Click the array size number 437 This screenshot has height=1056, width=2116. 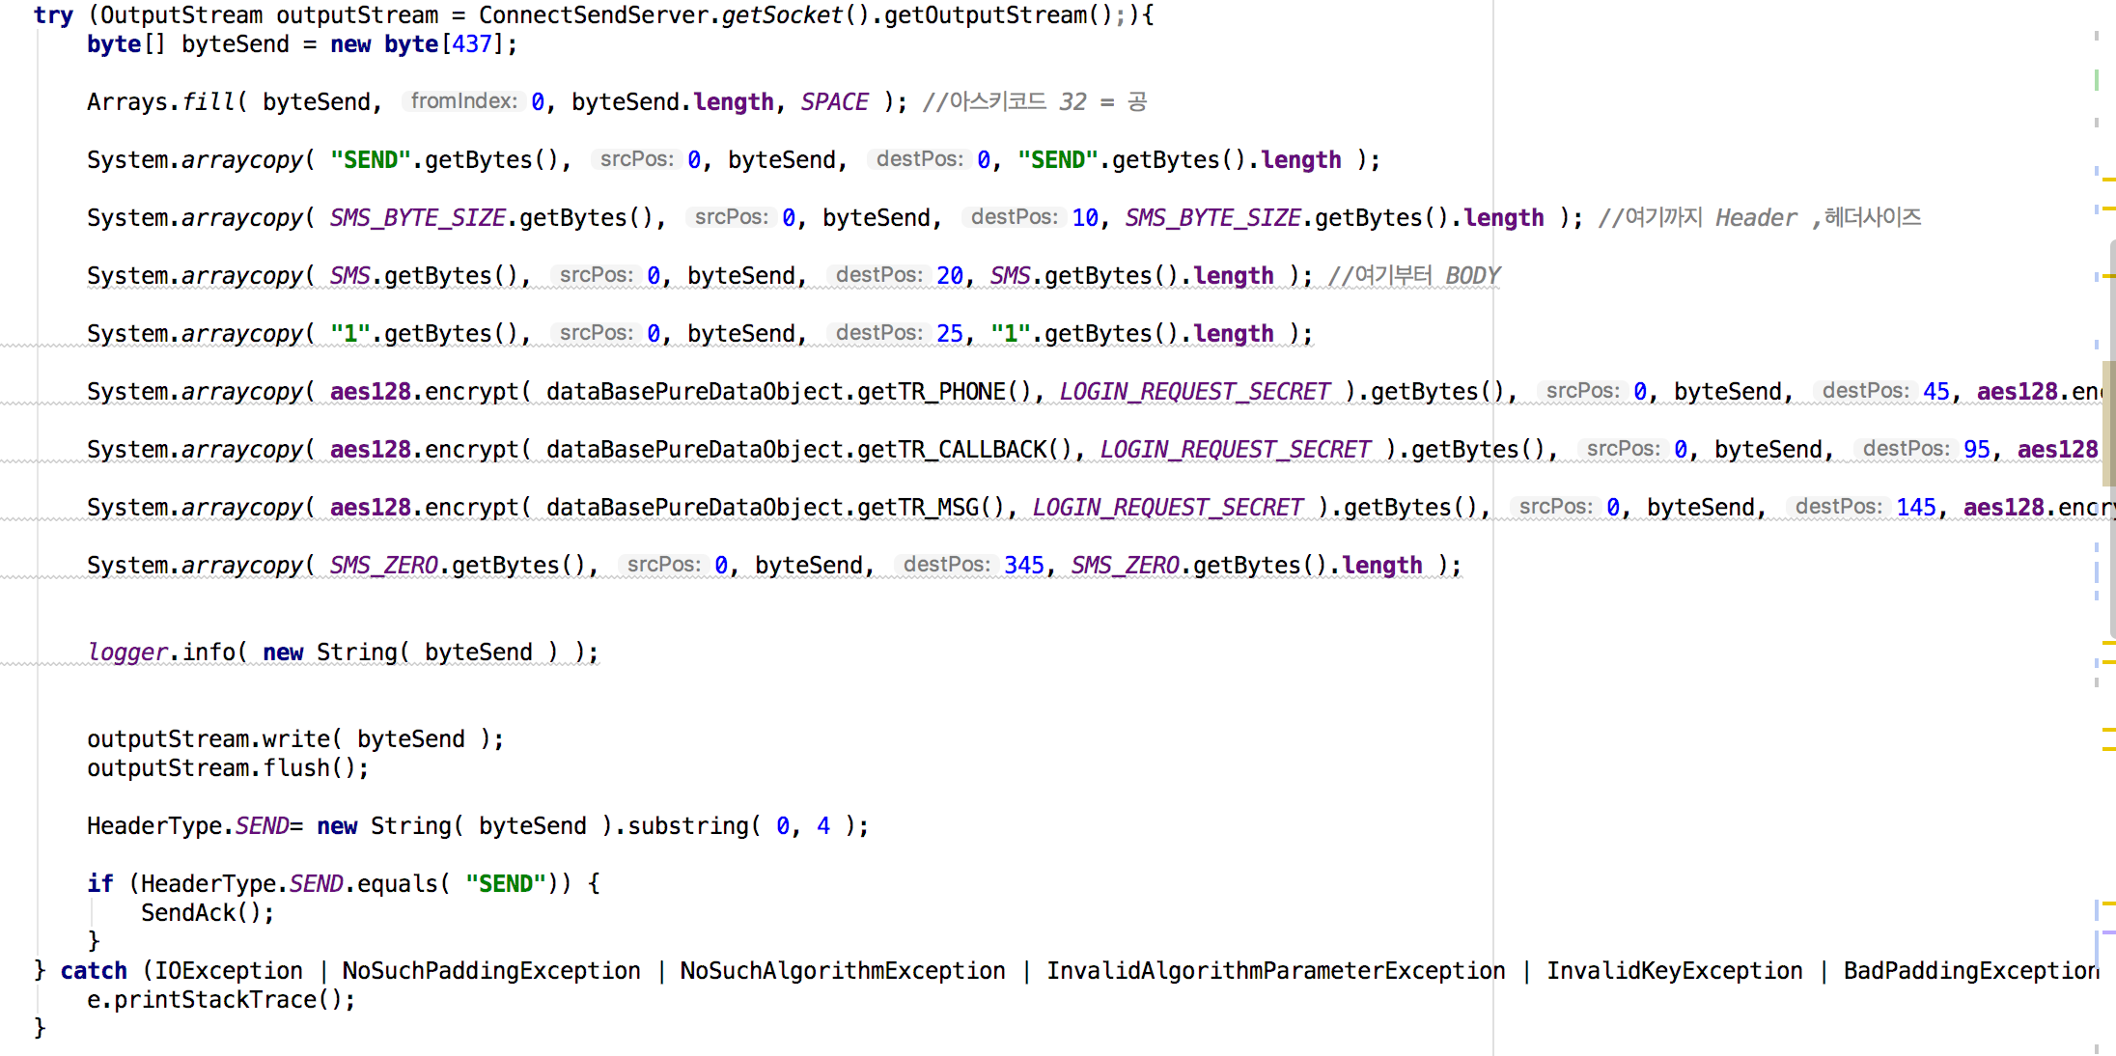pyautogui.click(x=472, y=44)
